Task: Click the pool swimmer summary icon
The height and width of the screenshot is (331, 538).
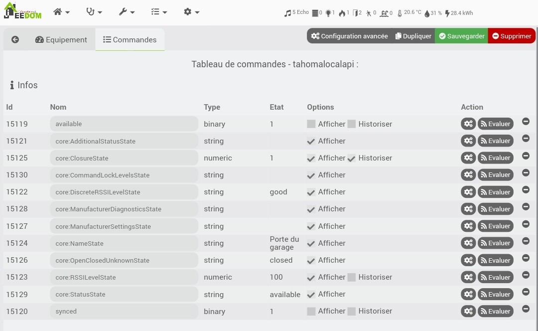Action: (384, 13)
